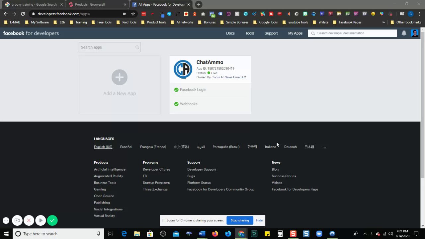Click the microphone icon in Windows search box

coord(99,234)
